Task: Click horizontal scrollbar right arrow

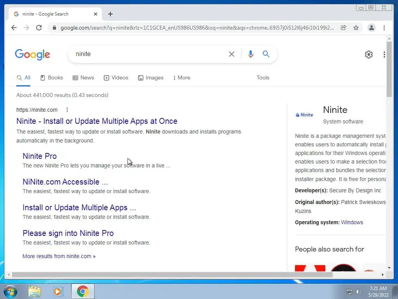Action: (382, 274)
